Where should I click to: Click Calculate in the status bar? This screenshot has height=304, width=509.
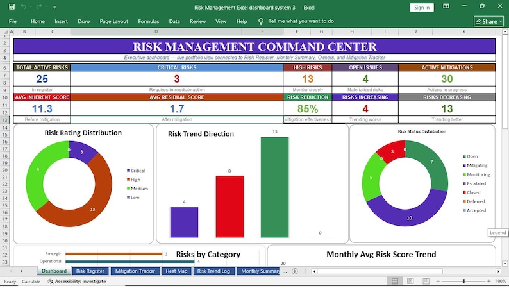click(x=31, y=282)
